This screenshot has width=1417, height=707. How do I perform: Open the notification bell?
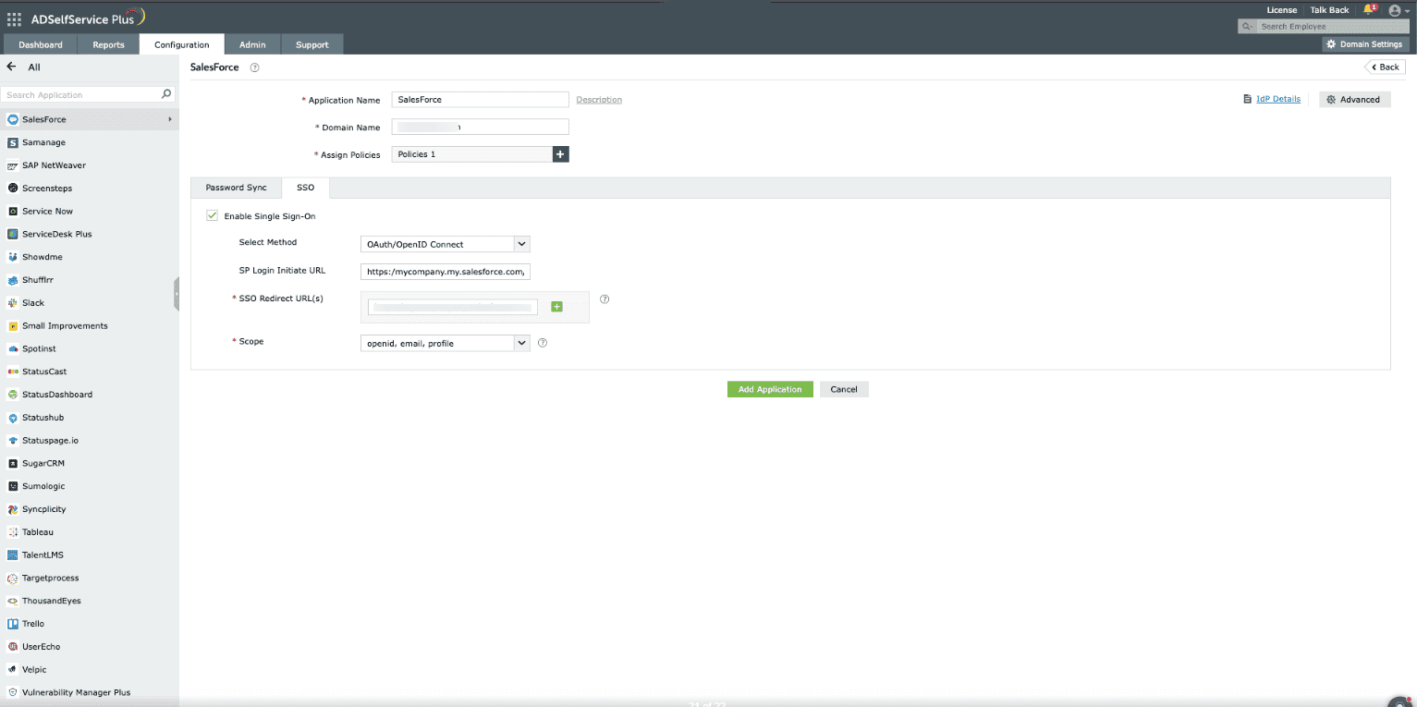1367,10
